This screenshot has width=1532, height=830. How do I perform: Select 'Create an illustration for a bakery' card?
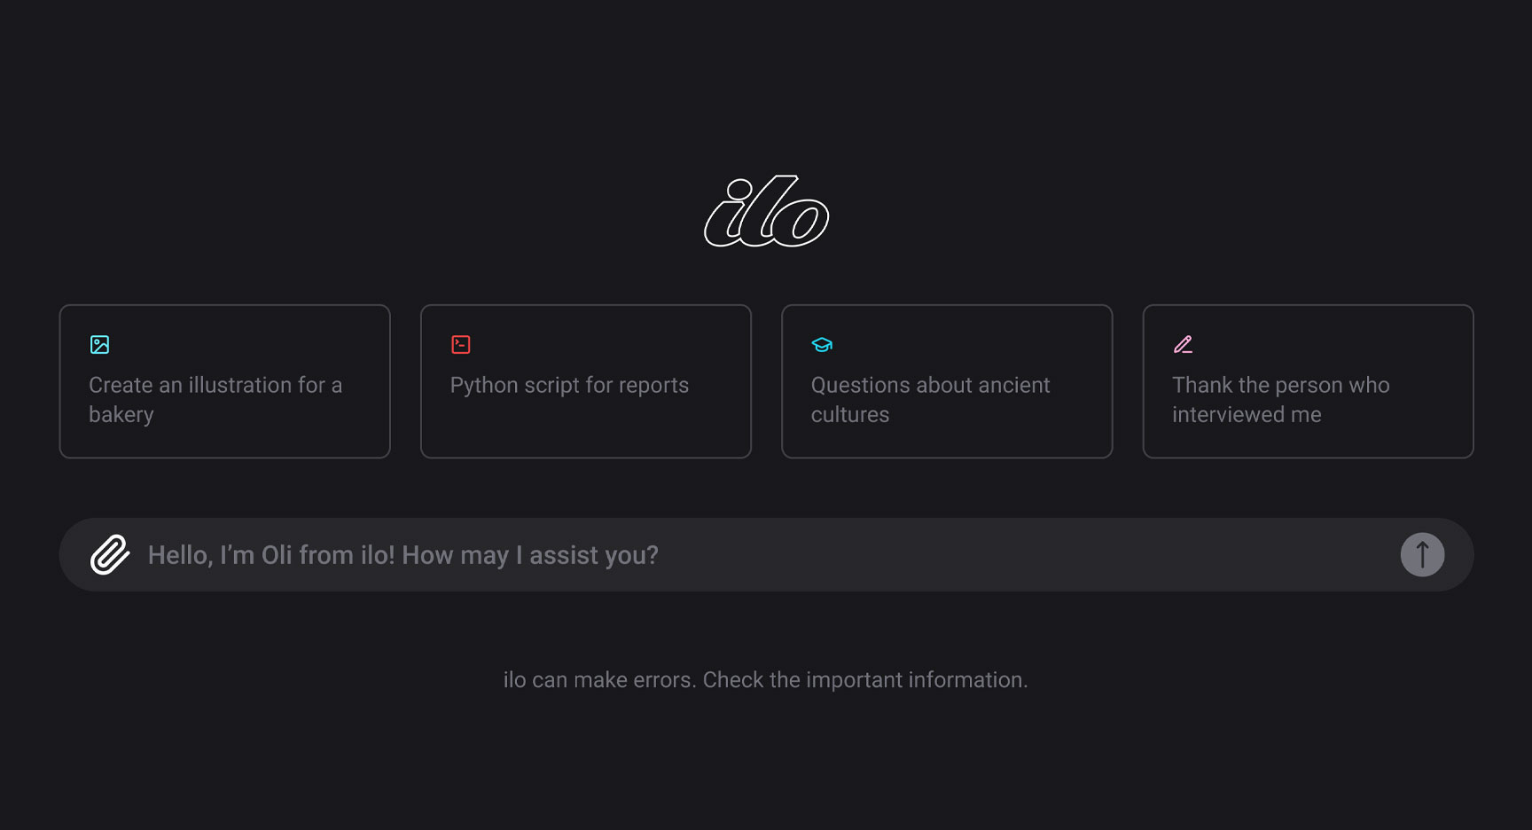click(225, 381)
